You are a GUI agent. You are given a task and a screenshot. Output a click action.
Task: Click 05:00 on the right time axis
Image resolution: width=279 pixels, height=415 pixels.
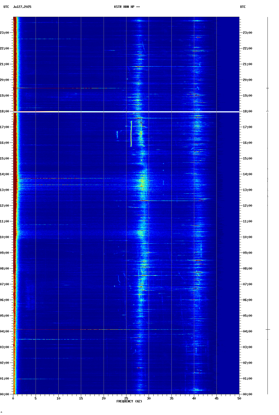pyautogui.click(x=248, y=316)
